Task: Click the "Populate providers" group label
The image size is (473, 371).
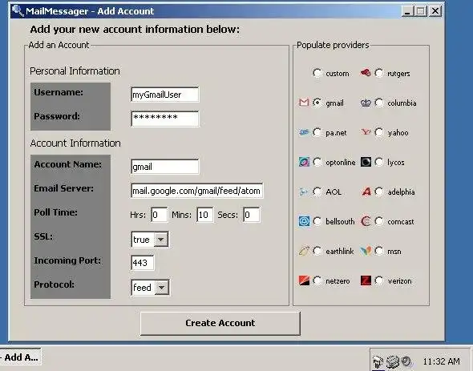Action: [333, 45]
